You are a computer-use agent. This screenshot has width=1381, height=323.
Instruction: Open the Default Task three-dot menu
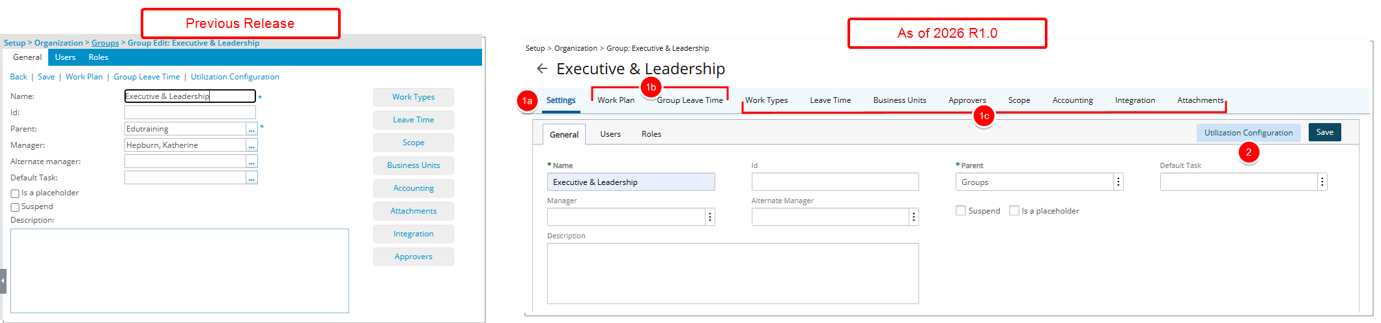tap(1322, 182)
